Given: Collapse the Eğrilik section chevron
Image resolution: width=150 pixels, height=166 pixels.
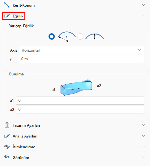Looking at the screenshot, I should 143,16.
